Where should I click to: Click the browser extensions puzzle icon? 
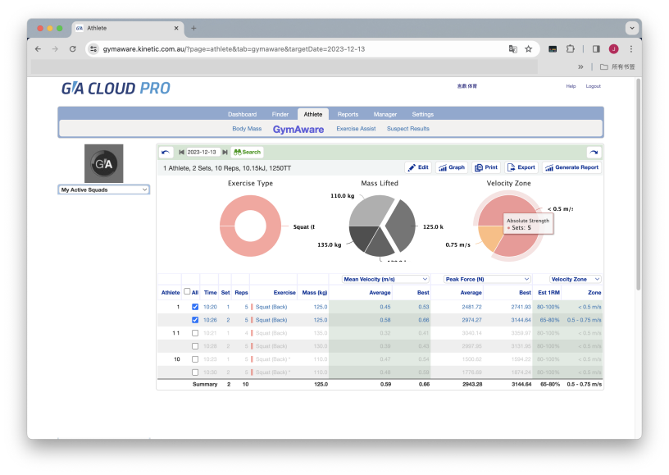tap(570, 49)
